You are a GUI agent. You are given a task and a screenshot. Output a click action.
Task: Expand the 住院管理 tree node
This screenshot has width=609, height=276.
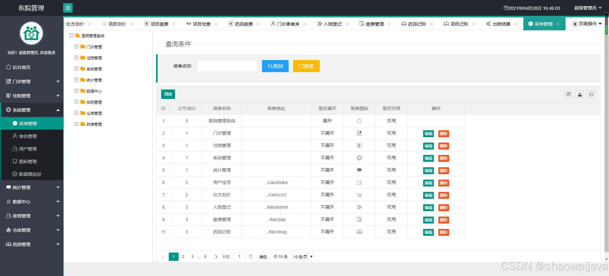[x=76, y=58]
